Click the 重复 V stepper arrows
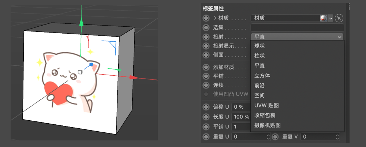The width and height of the screenshot is (366, 147). (337, 137)
